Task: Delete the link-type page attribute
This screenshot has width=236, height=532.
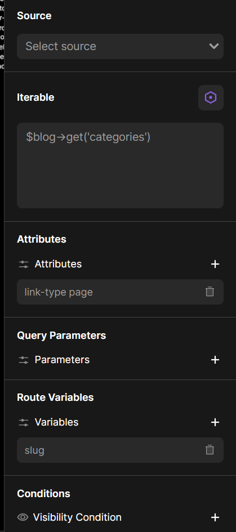Action: pos(210,292)
